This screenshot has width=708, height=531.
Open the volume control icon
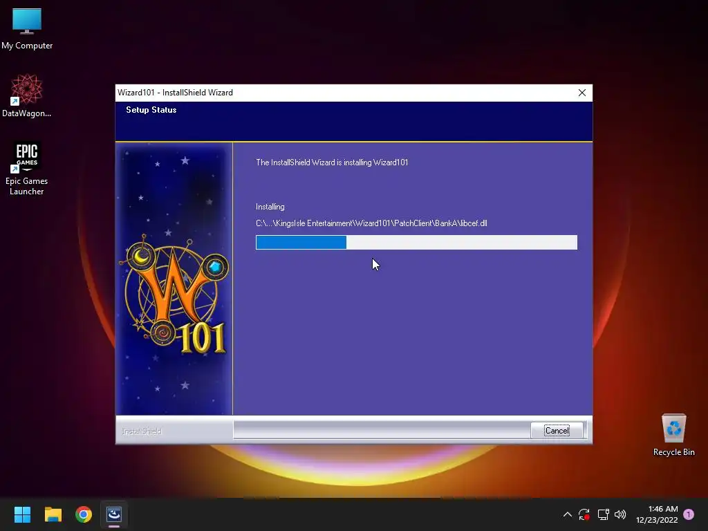click(620, 514)
